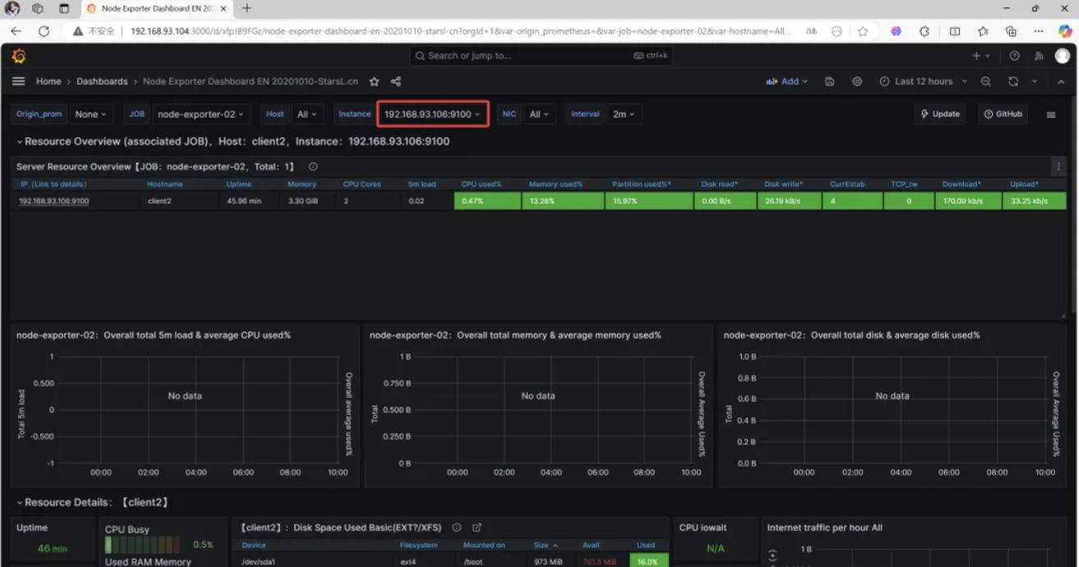The width and height of the screenshot is (1079, 567).
Task: Open the Add panel dropdown
Action: (x=786, y=81)
